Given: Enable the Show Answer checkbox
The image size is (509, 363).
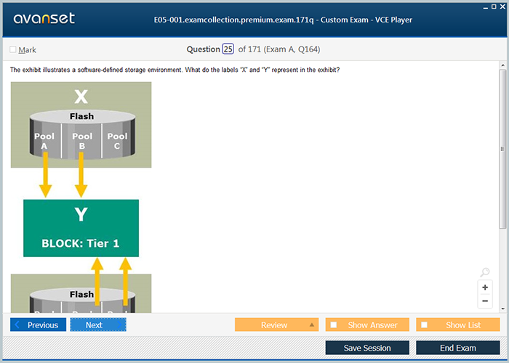Looking at the screenshot, I should point(334,325).
